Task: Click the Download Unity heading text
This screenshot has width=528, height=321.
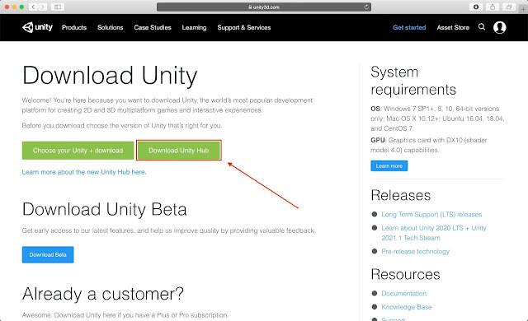Action: pos(110,76)
